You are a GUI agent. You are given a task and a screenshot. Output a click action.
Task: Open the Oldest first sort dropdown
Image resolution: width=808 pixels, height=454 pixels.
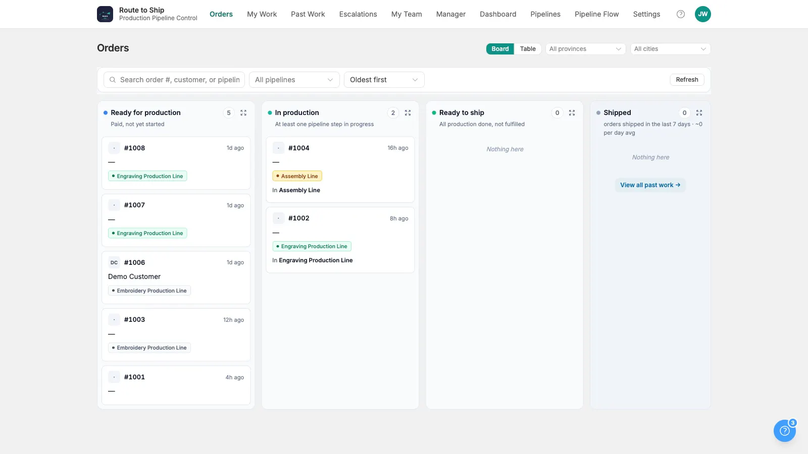pyautogui.click(x=384, y=80)
